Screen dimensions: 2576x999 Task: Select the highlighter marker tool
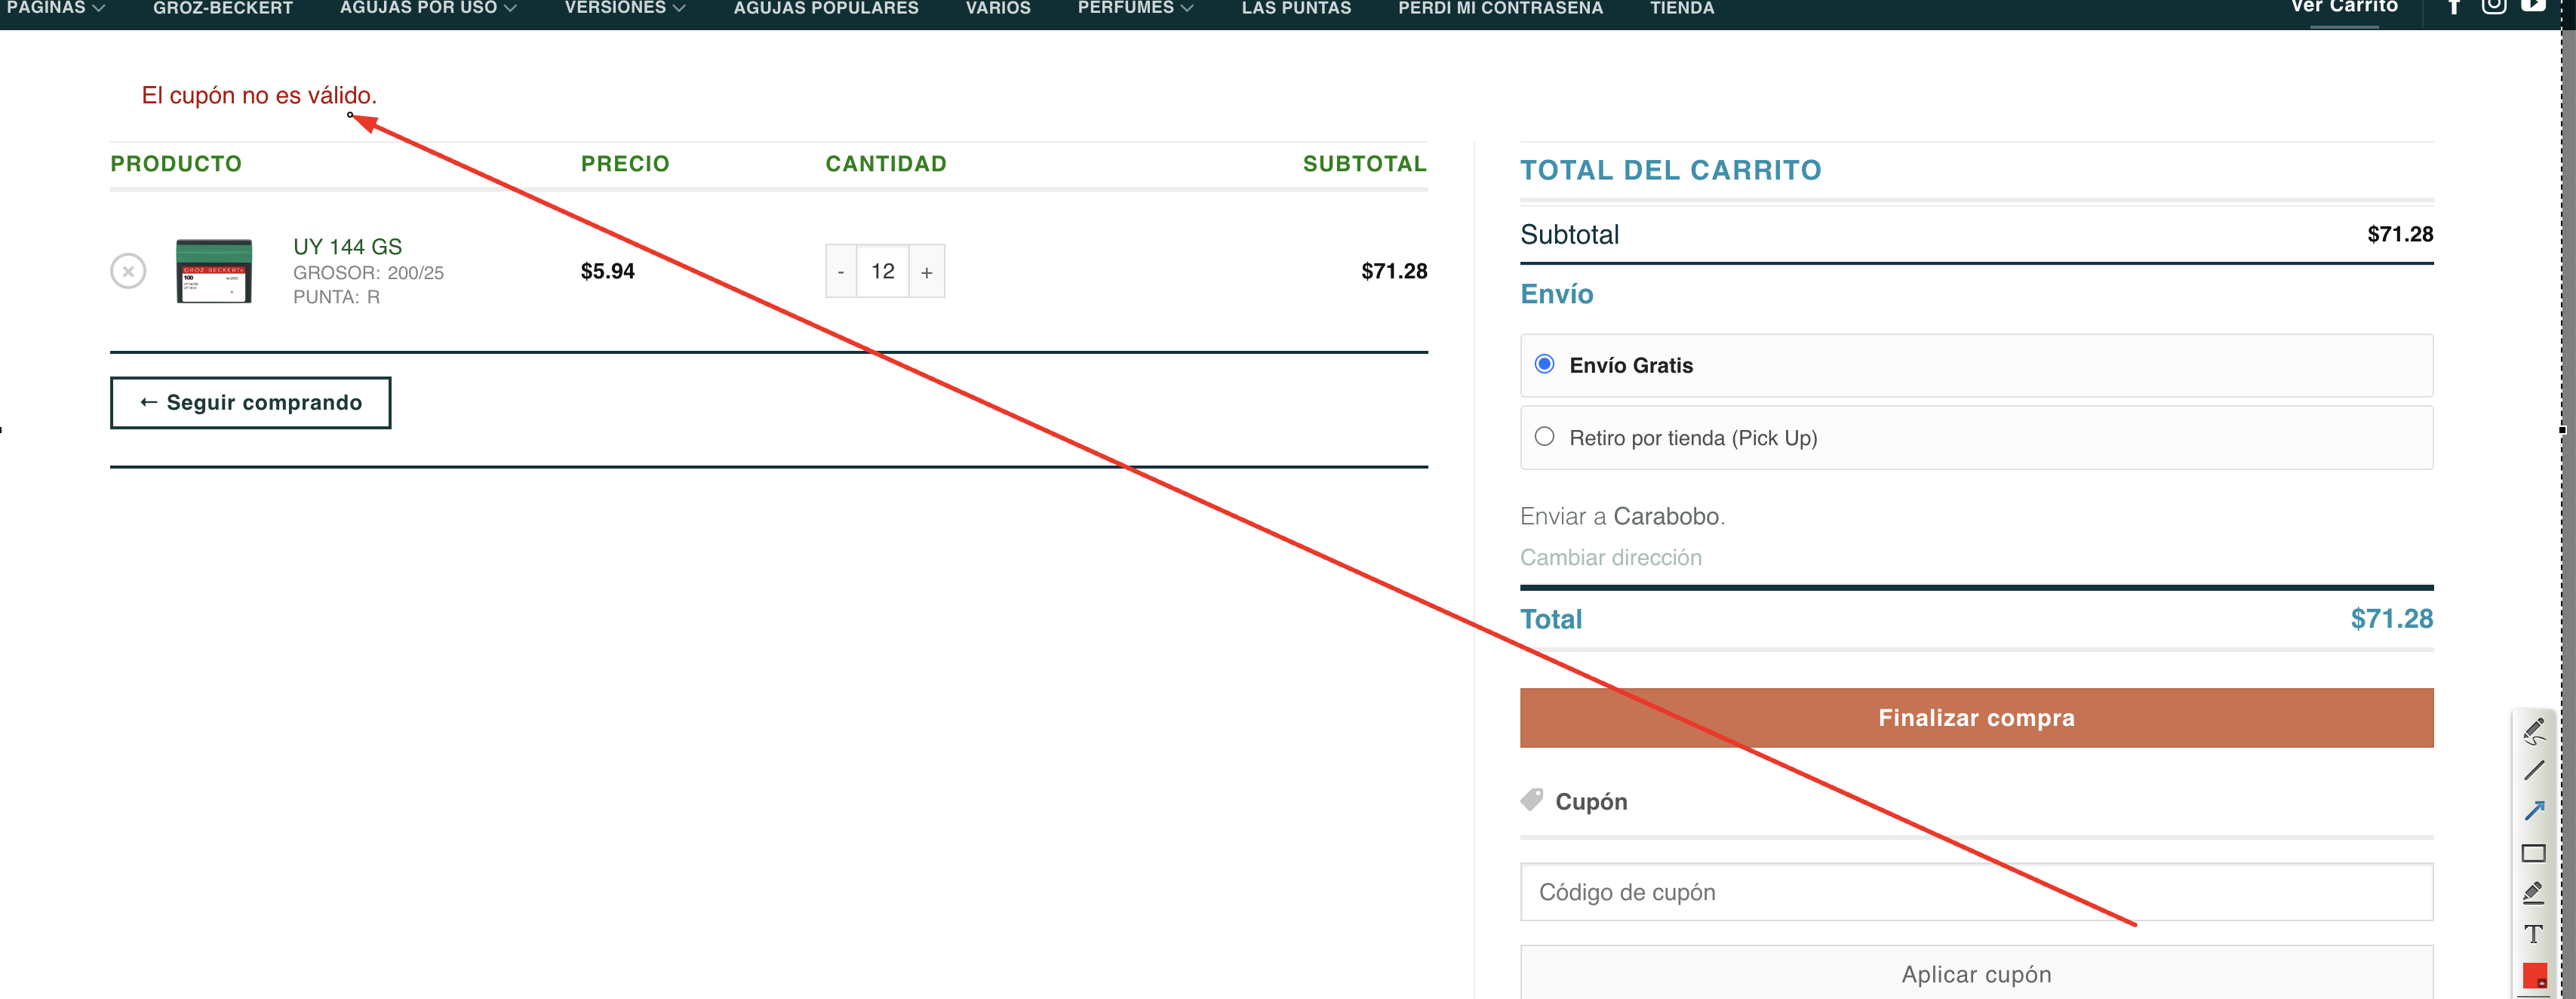[x=2533, y=893]
